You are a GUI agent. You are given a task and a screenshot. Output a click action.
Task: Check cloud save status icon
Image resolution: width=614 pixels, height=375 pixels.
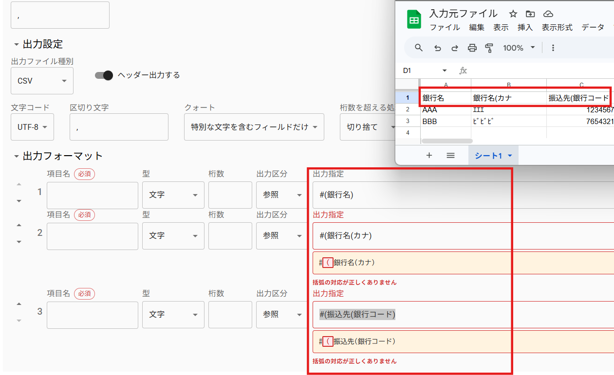coord(548,14)
